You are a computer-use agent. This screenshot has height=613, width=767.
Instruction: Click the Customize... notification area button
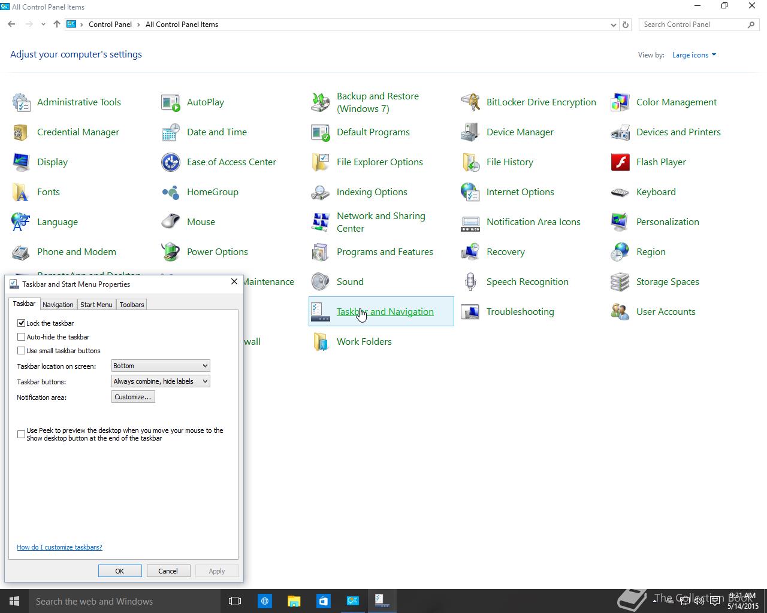[133, 397]
